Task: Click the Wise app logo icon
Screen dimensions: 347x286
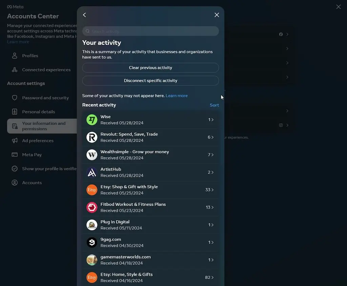Action: 92,120
